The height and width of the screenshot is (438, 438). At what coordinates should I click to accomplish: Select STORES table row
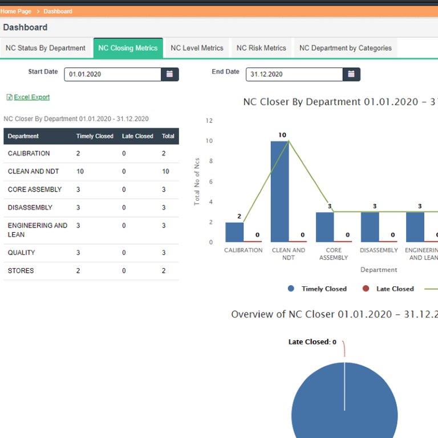[x=91, y=271]
